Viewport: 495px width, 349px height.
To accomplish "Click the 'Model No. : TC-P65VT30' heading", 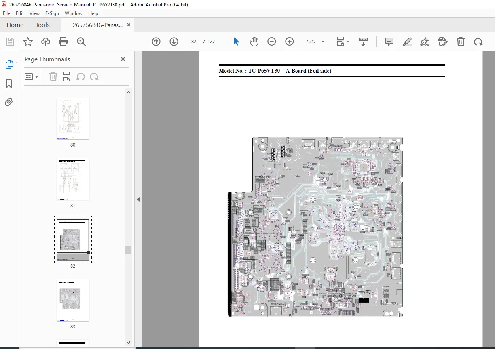I will [x=249, y=71].
